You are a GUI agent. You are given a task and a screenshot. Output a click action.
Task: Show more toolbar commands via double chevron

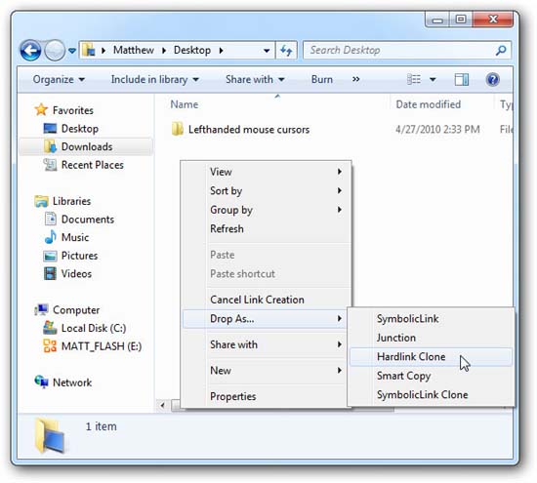356,79
